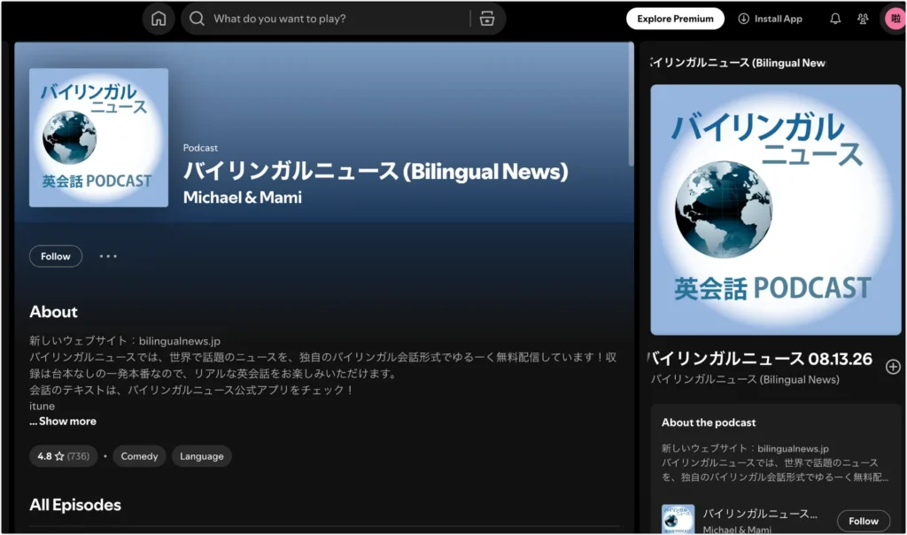Viewport: 907px width, 535px height.
Task: Click the large podcast cover in sidebar
Action: (x=776, y=210)
